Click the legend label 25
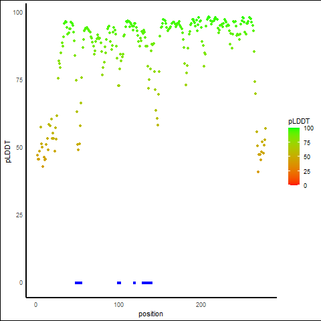The image size is (321, 321). (307, 171)
